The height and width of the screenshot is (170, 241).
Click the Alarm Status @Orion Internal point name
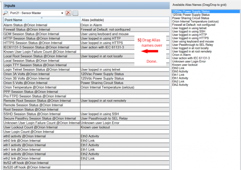25,25
